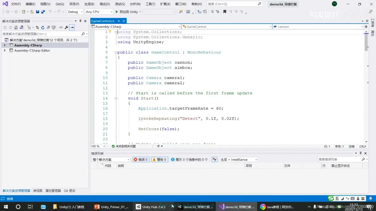The width and height of the screenshot is (376, 211).
Task: Click the notification bell in status bar
Action: pyautogui.click(x=371, y=199)
